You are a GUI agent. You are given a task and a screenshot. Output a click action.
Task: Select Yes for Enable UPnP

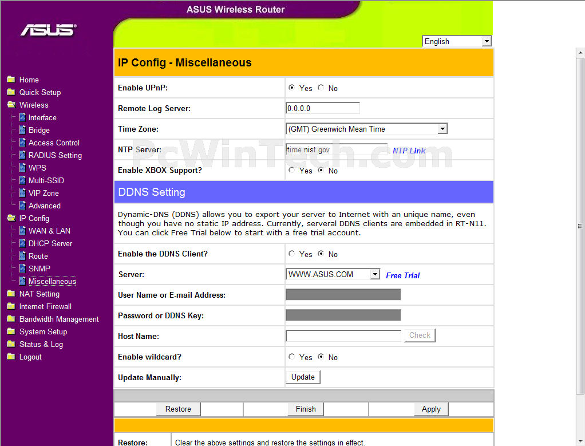[x=292, y=88]
